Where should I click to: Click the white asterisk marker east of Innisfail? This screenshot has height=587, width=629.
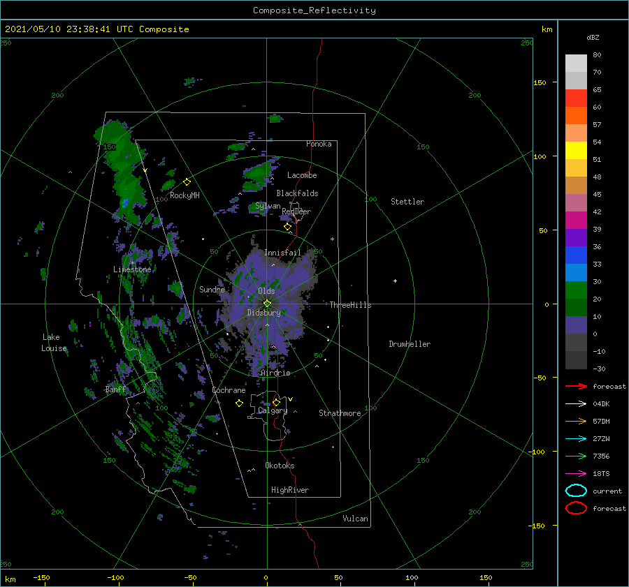tap(332, 239)
